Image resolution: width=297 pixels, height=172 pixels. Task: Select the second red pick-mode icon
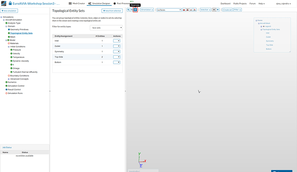point(188,10)
